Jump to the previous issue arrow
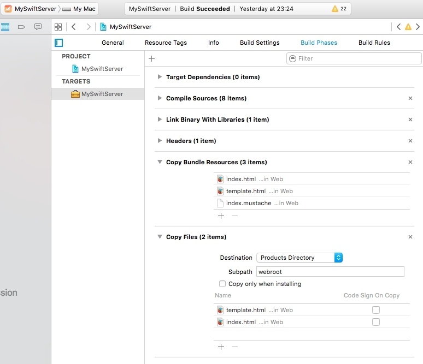Viewport: 423px width, 364px height. (398, 27)
